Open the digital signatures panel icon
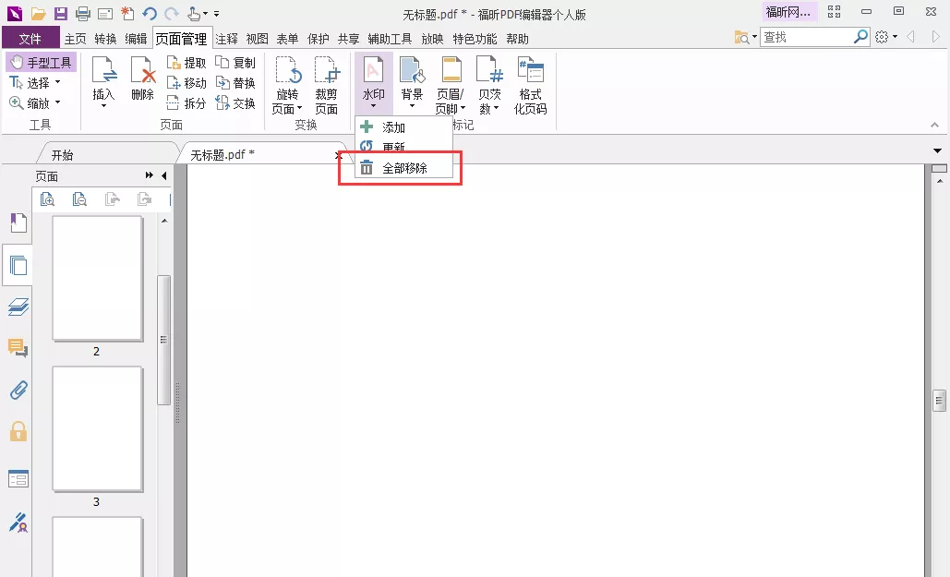The image size is (950, 577). coord(18,523)
